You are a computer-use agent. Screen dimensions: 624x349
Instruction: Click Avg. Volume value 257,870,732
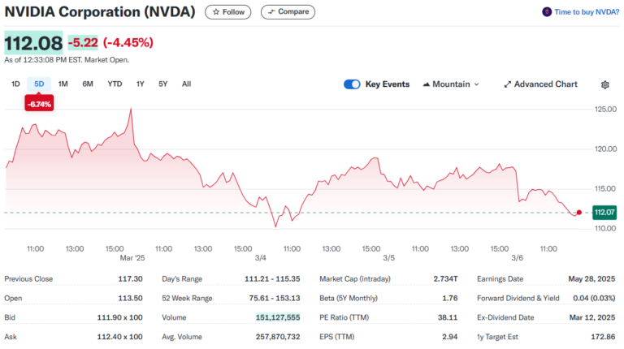[x=278, y=337]
